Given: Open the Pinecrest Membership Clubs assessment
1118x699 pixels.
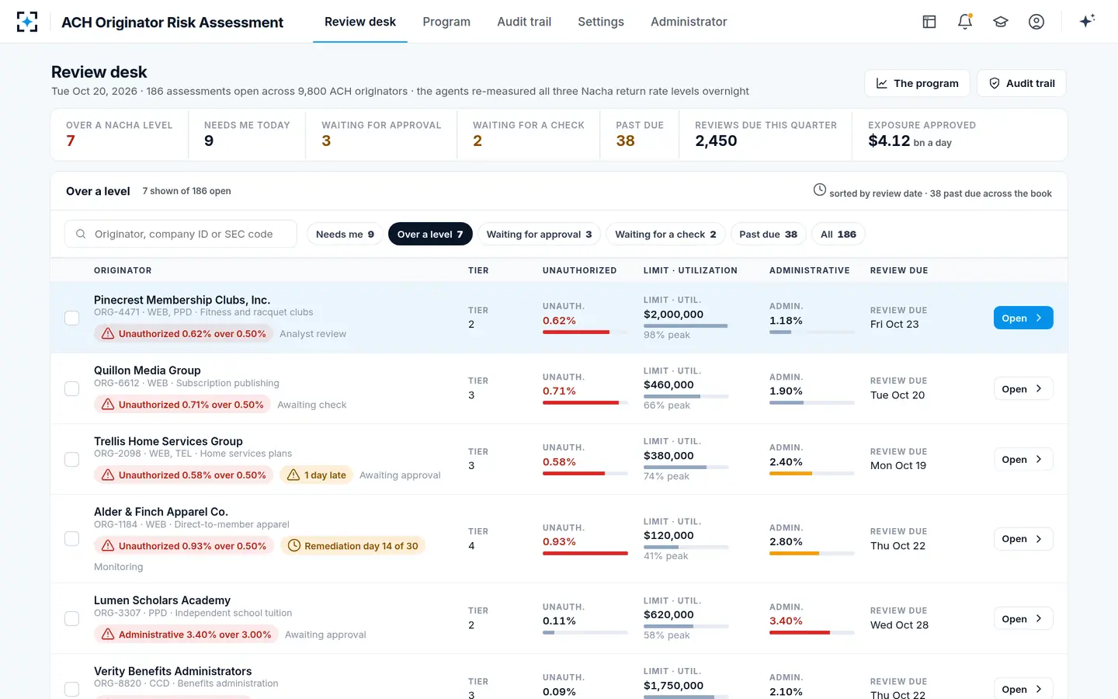Looking at the screenshot, I should [1023, 318].
